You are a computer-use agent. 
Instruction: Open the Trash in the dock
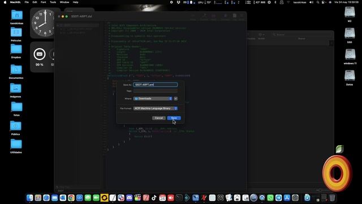[332, 198]
